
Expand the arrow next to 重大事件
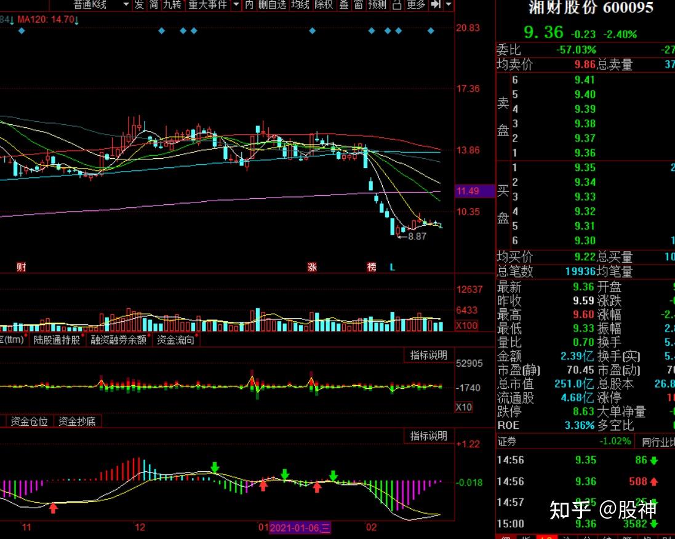coord(236,5)
